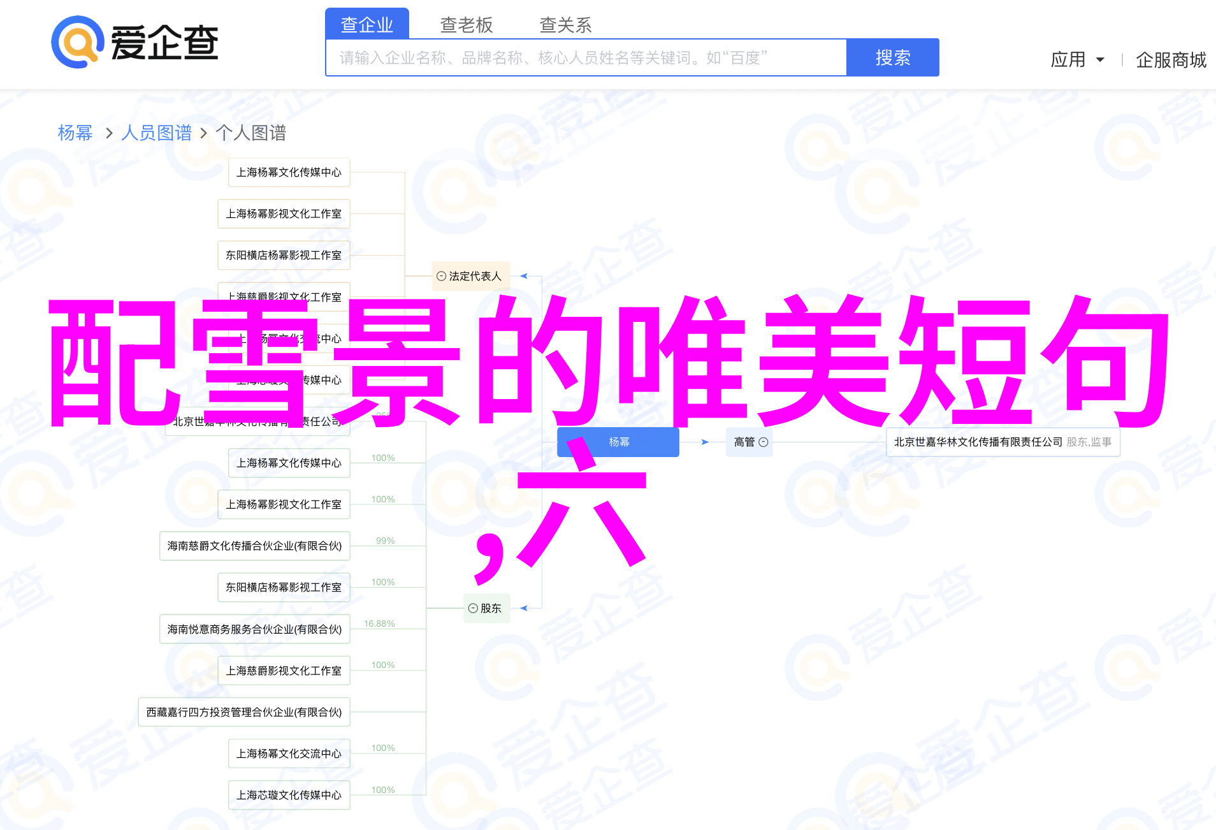
Task: Open 人员图谱 breadcrumb link
Action: pos(156,133)
